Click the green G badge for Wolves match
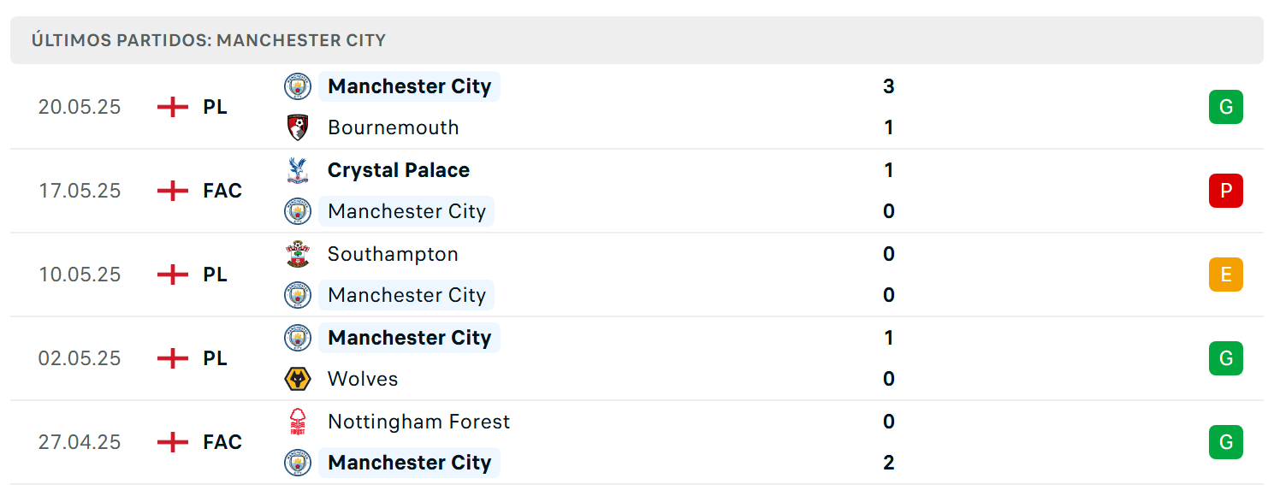This screenshot has height=496, width=1274. (1225, 358)
